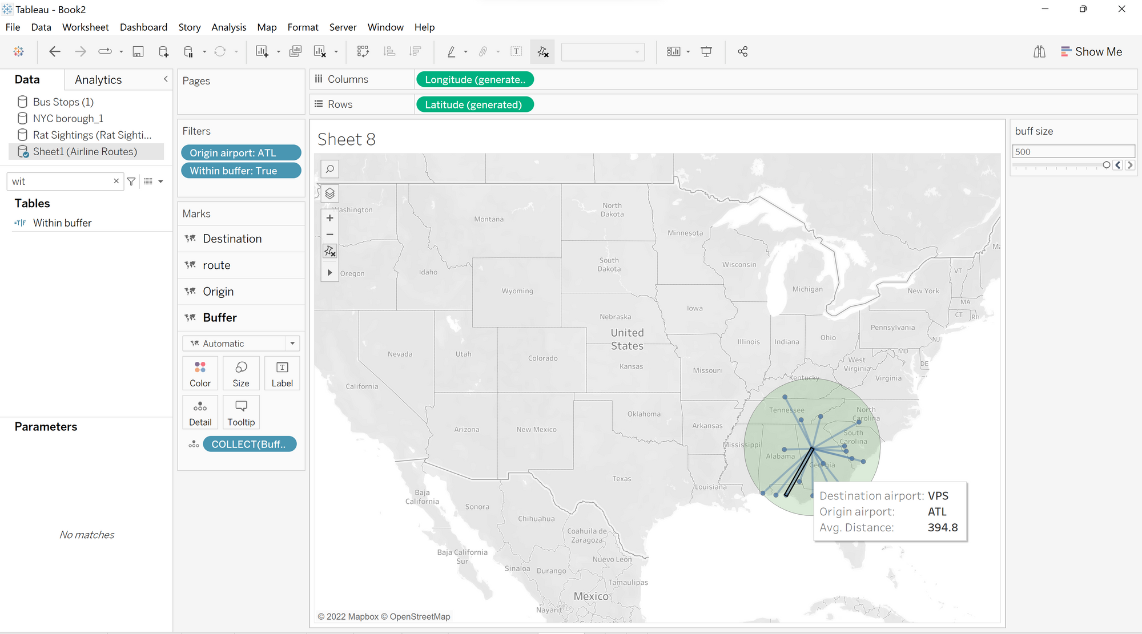The width and height of the screenshot is (1142, 634).
Task: Expand the map tools arrow flyout
Action: [x=330, y=273]
